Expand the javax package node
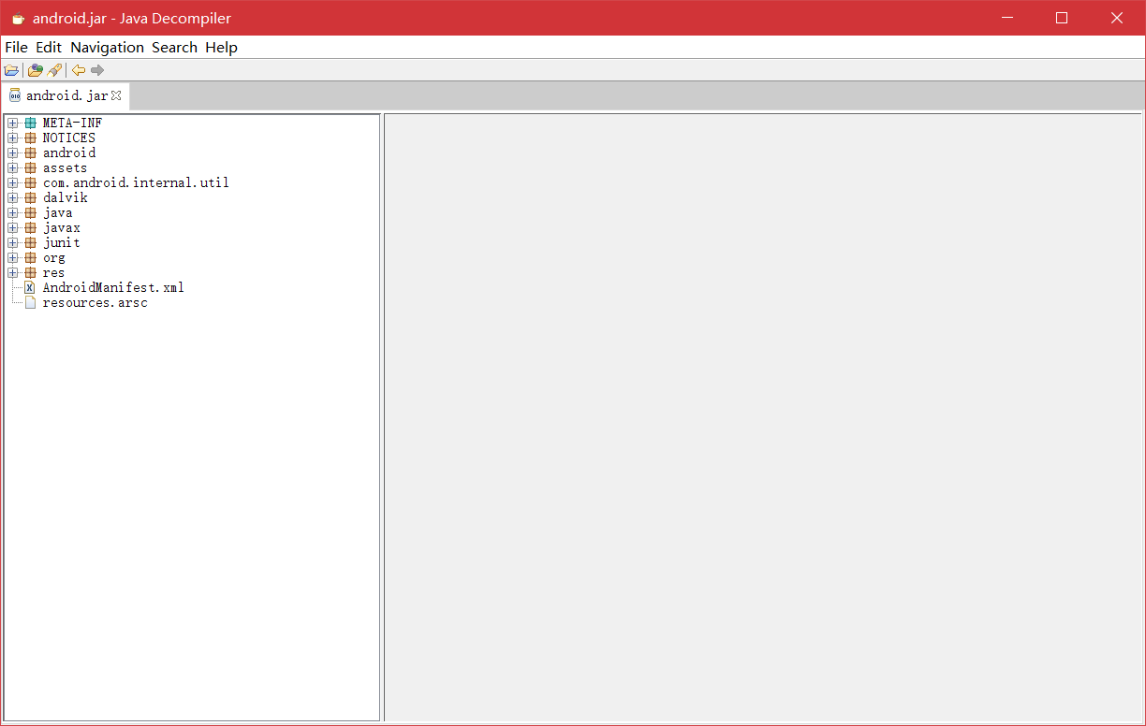The width and height of the screenshot is (1146, 726). click(12, 227)
